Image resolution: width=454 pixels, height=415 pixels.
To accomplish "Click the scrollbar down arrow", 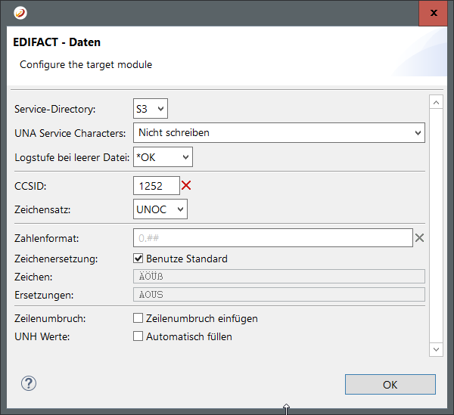I will click(x=435, y=348).
